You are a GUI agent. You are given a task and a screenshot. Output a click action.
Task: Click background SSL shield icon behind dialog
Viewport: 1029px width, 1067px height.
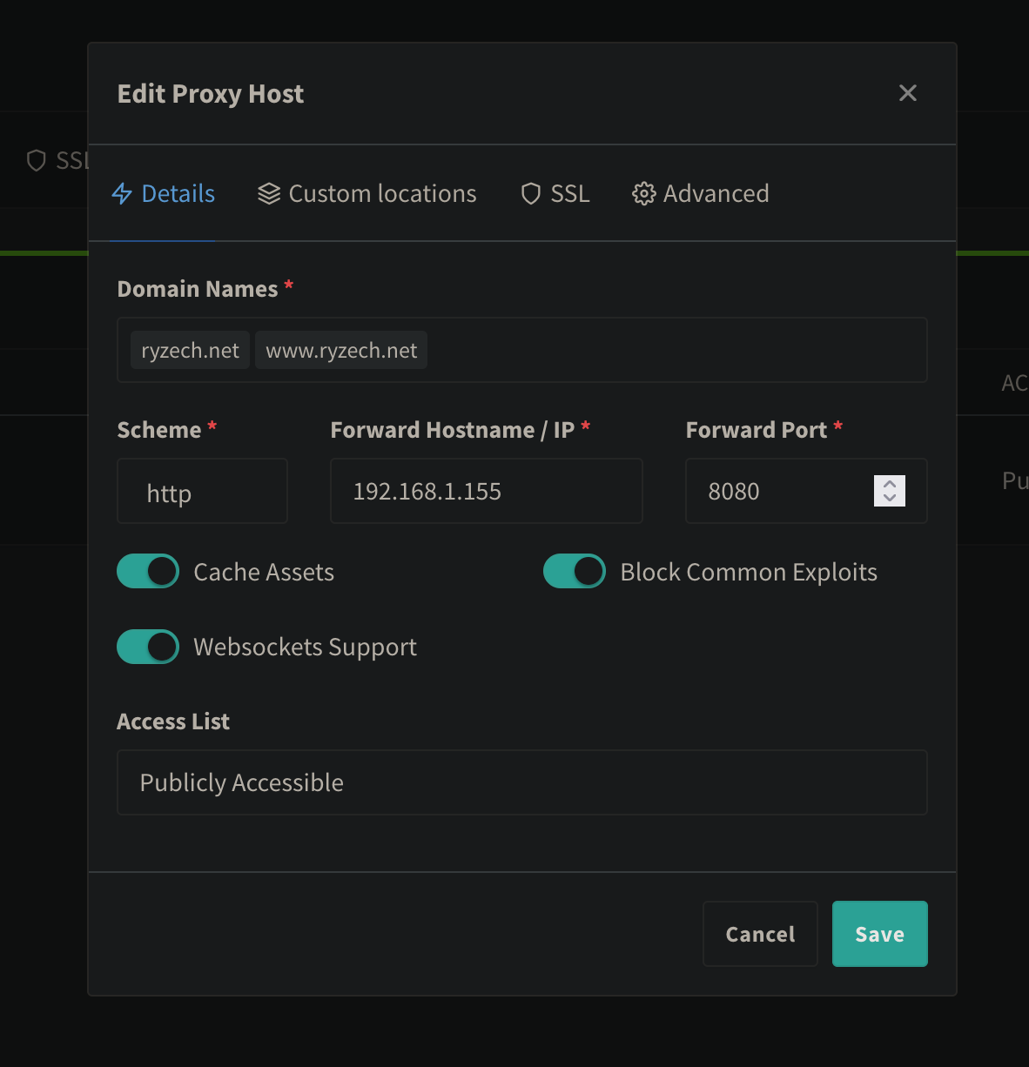click(37, 160)
